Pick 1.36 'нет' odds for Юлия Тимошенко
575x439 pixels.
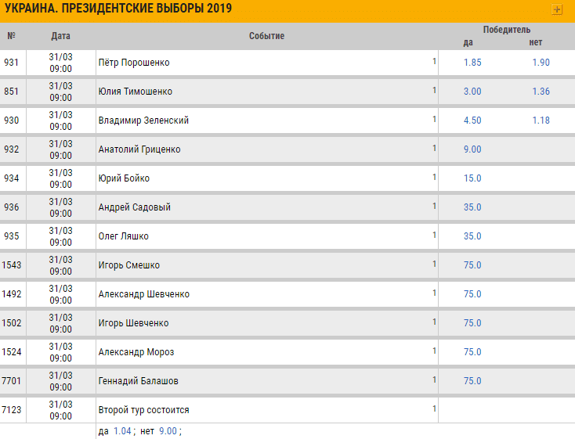point(541,92)
